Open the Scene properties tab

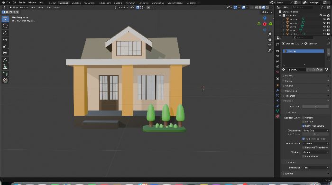(x=277, y=66)
